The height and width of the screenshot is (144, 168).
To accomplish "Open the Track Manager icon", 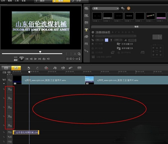I will click(9, 73).
